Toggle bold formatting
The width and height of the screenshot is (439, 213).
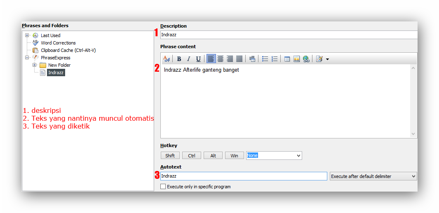[179, 59]
